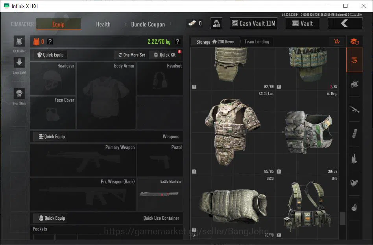
Task: Open the Cash Vault 11M button
Action: pos(253,23)
